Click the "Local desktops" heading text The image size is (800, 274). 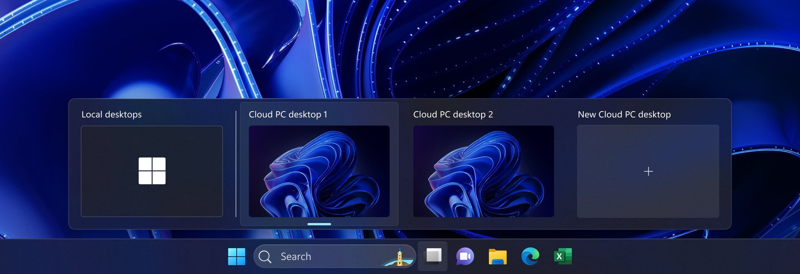tap(111, 114)
